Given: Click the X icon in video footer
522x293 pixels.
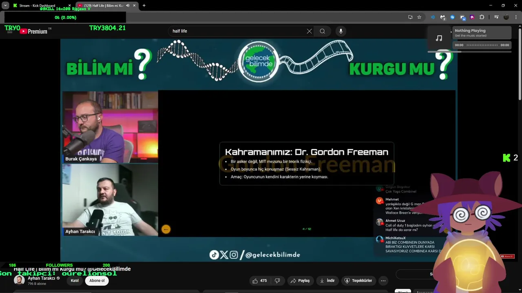Looking at the screenshot, I should pos(224,255).
